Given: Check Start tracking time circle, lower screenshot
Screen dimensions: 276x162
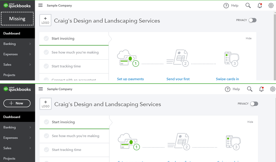Looking at the screenshot, I should coord(46,150).
